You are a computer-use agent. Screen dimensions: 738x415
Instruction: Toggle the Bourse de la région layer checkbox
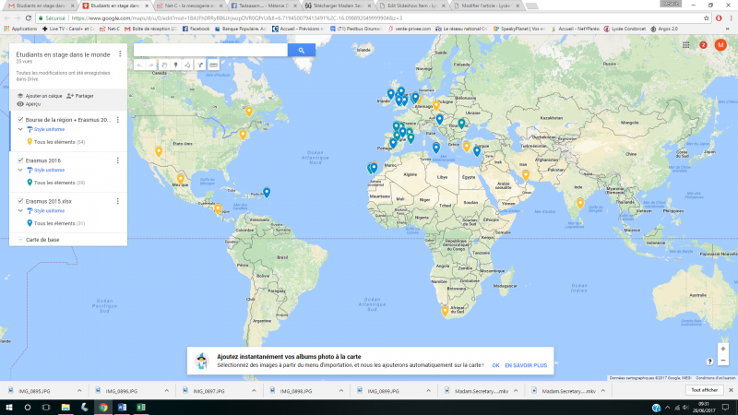pyautogui.click(x=20, y=120)
